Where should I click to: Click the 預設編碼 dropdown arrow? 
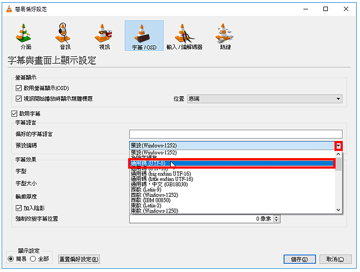[x=338, y=145]
